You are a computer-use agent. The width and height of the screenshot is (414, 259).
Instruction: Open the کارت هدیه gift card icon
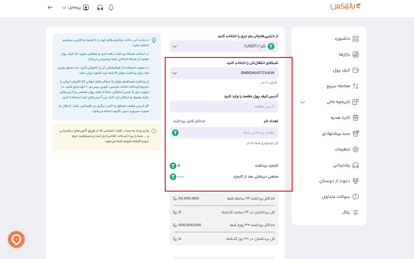pos(355,118)
